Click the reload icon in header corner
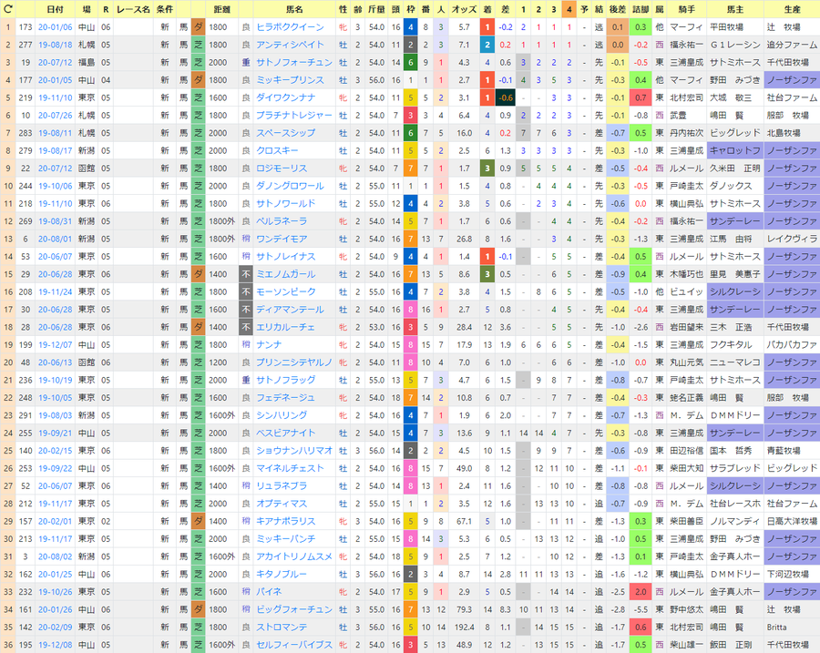The width and height of the screenshot is (820, 653). pyautogui.click(x=8, y=9)
